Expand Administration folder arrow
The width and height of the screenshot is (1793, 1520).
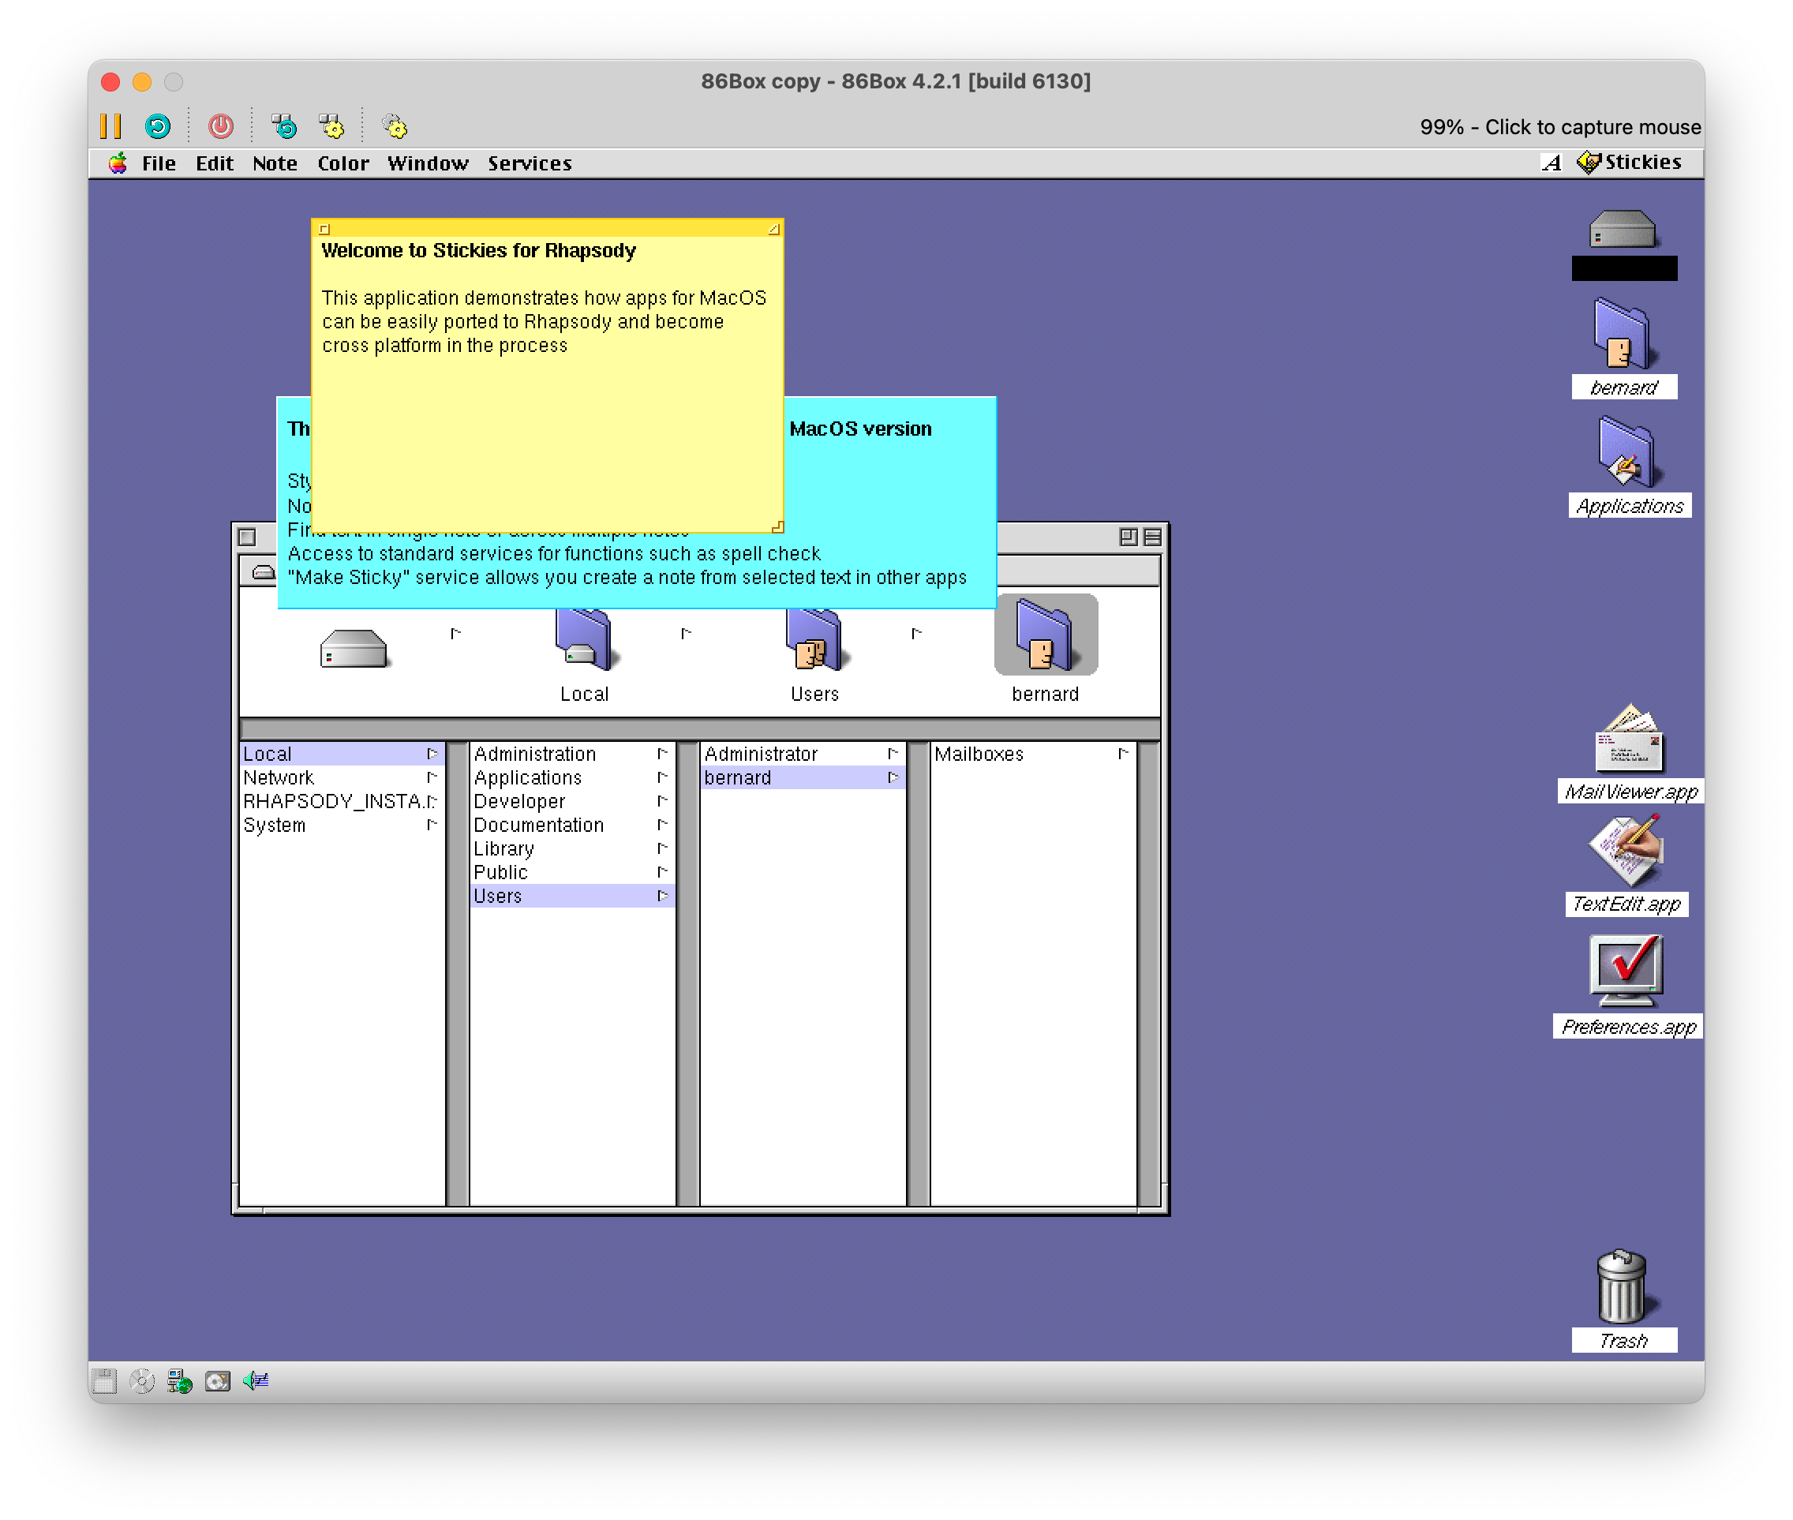click(x=663, y=754)
